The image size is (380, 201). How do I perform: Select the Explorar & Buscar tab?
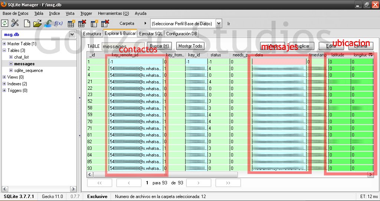coord(120,33)
